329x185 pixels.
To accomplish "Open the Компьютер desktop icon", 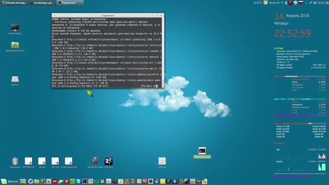I will click(15, 29).
